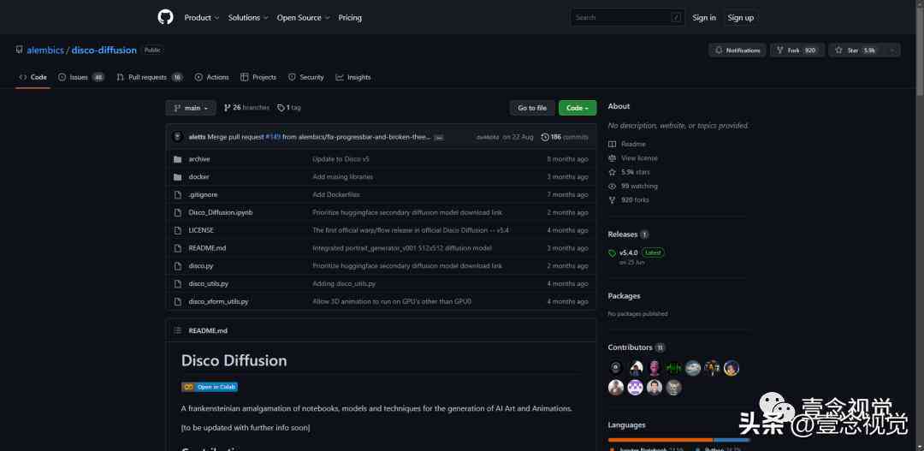Go to the Pricing page
924x451 pixels.
click(x=350, y=18)
